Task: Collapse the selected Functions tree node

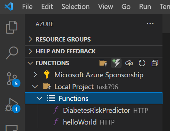Action: point(39,98)
